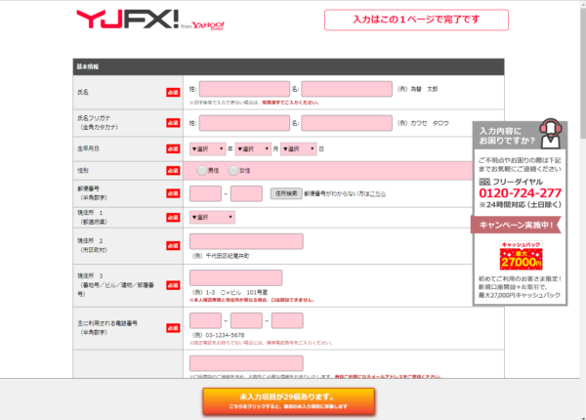
Task: Open the birth month dropdown
Action: [x=252, y=148]
